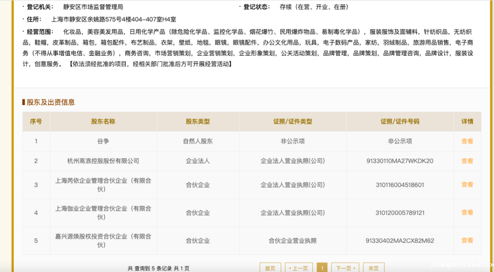Viewport: 494px width, 272px height.
Task: Click the 住所 label
Action: pos(34,19)
